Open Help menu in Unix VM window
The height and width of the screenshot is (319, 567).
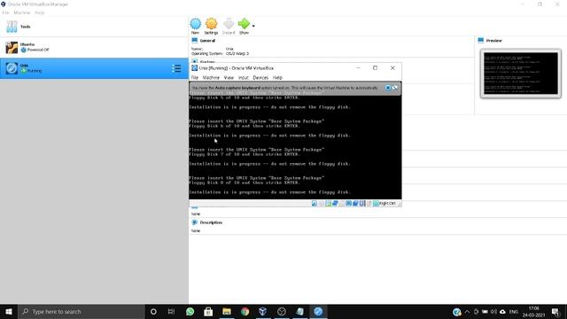(277, 77)
